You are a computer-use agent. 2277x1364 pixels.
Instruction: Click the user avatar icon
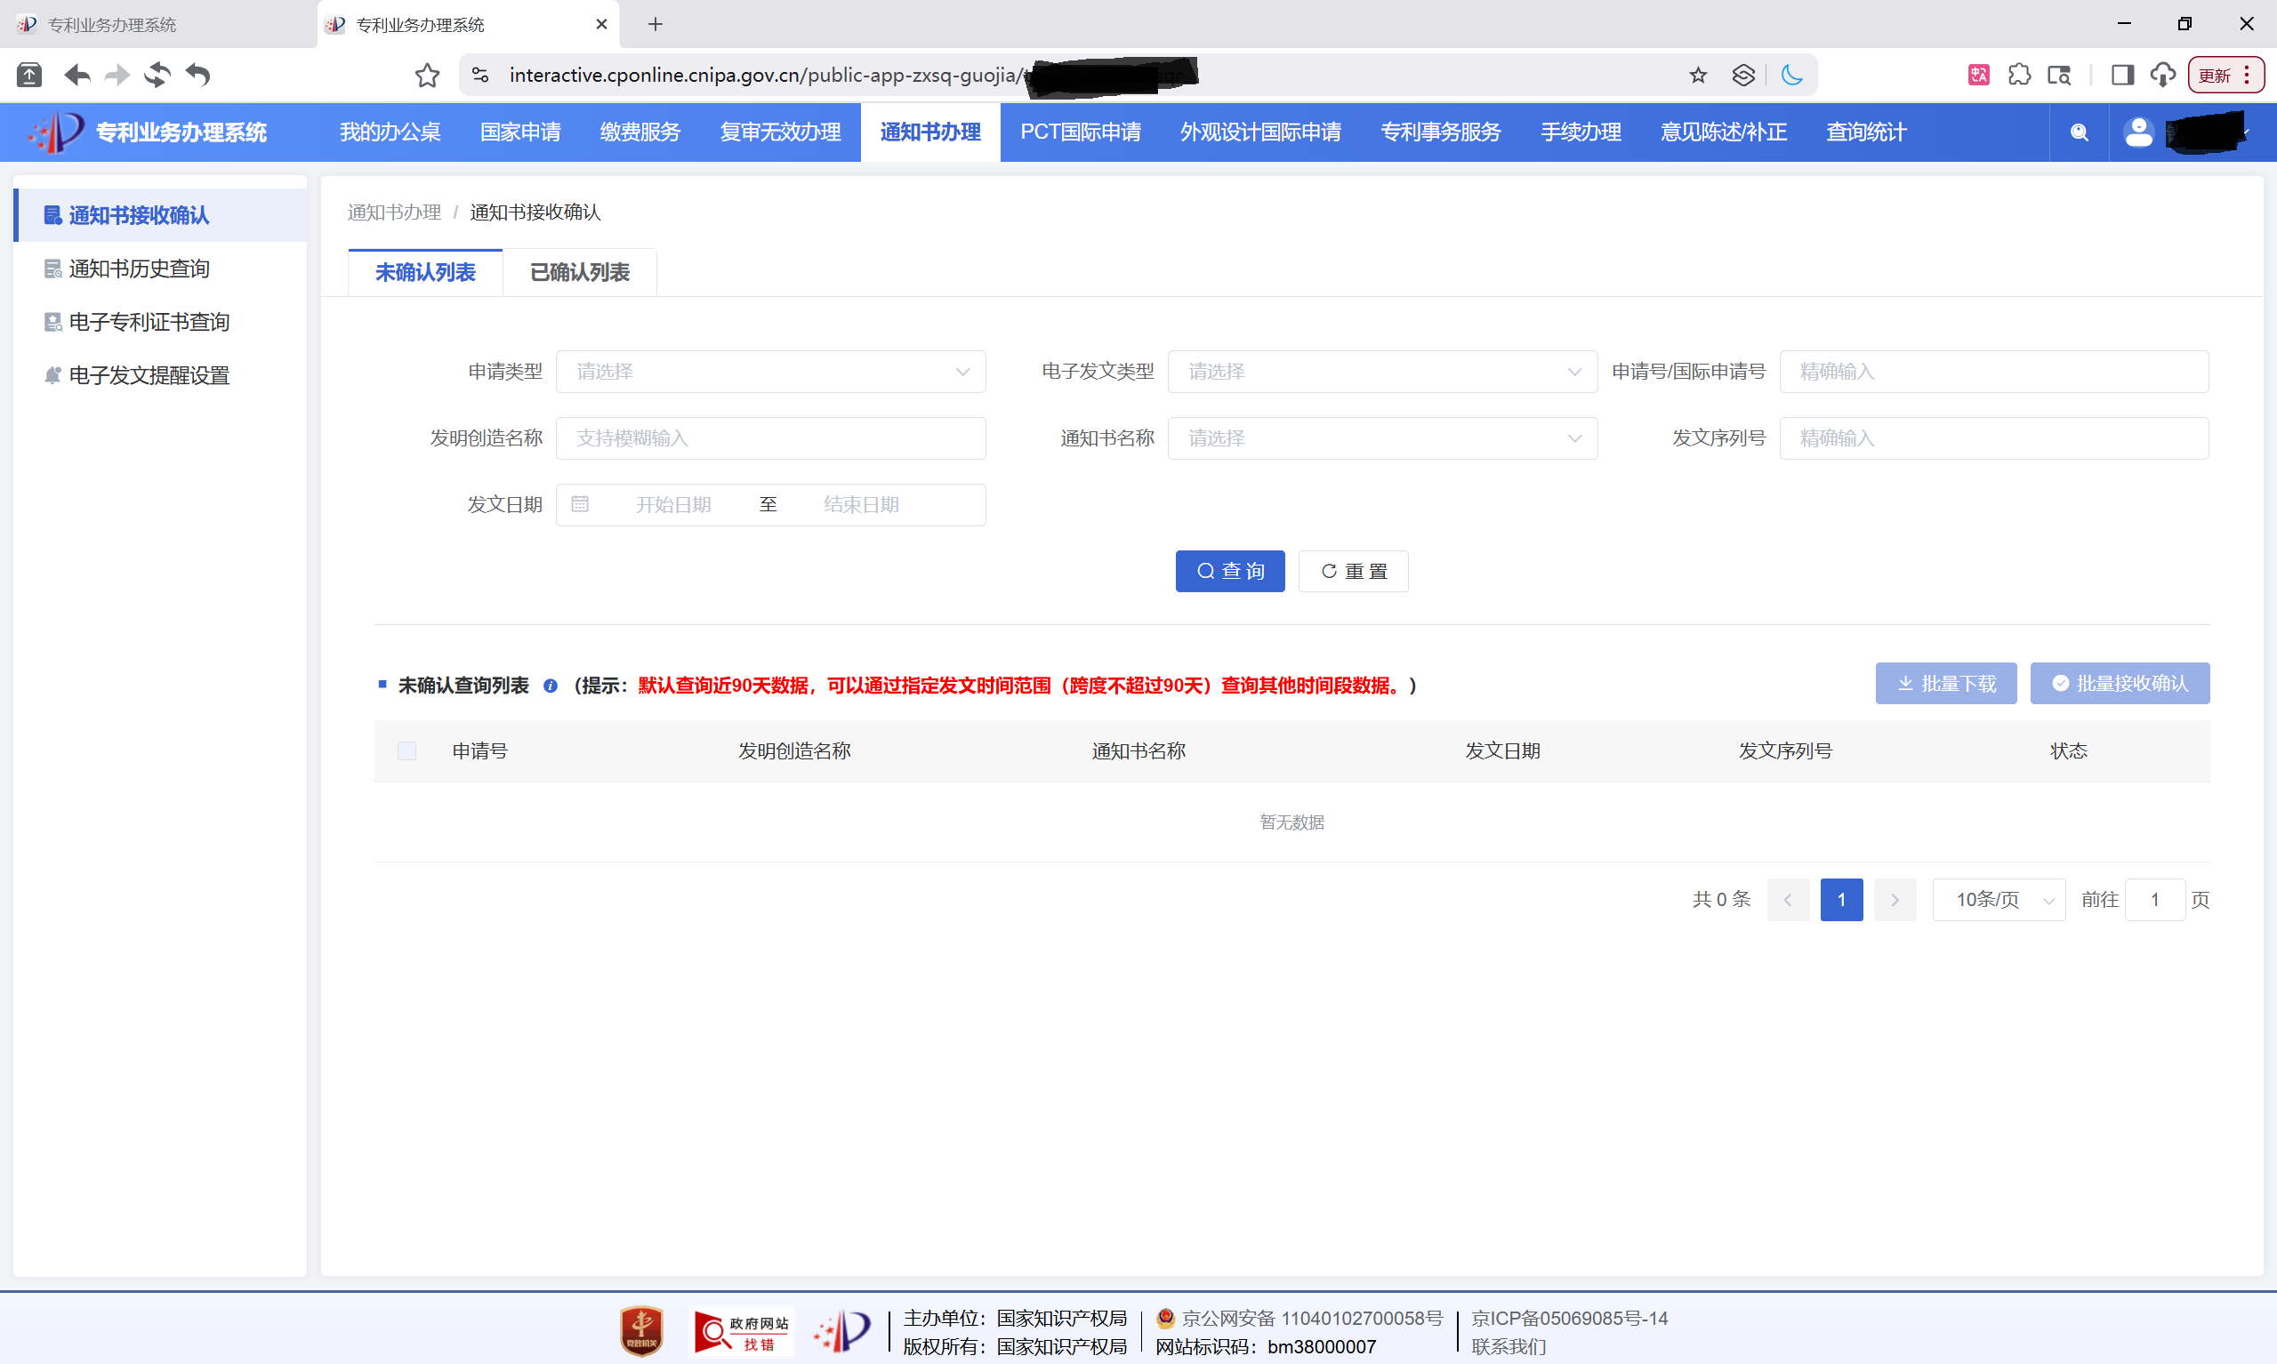coord(2139,132)
